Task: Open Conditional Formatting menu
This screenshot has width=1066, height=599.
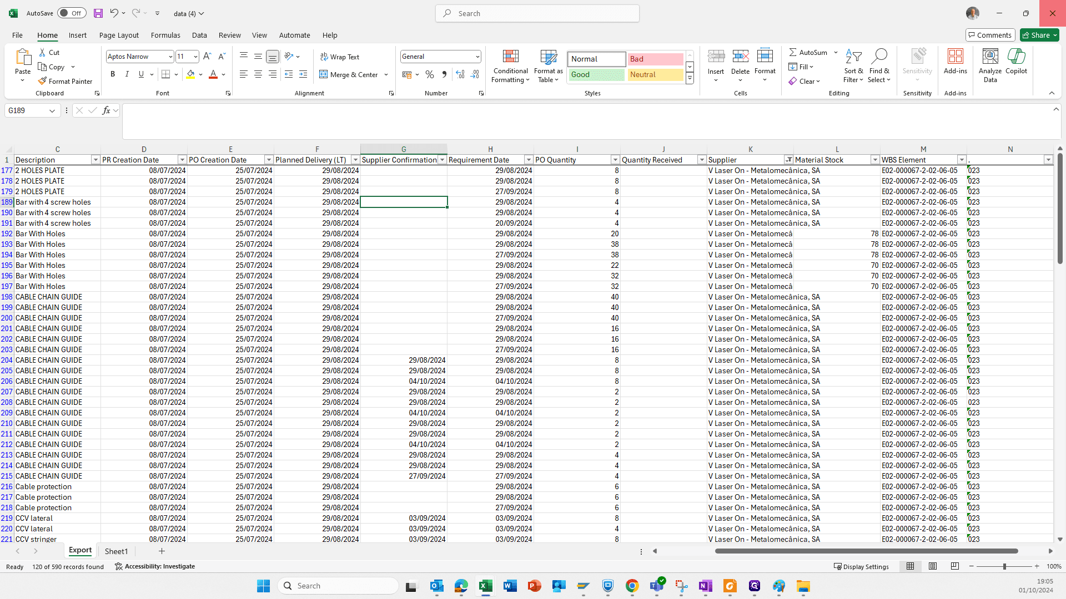Action: click(x=511, y=67)
